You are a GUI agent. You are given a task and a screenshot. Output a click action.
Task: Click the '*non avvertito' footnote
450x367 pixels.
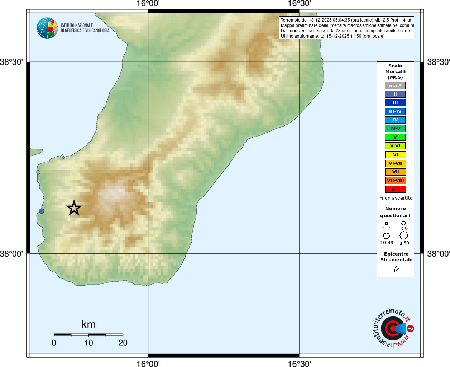(x=396, y=198)
